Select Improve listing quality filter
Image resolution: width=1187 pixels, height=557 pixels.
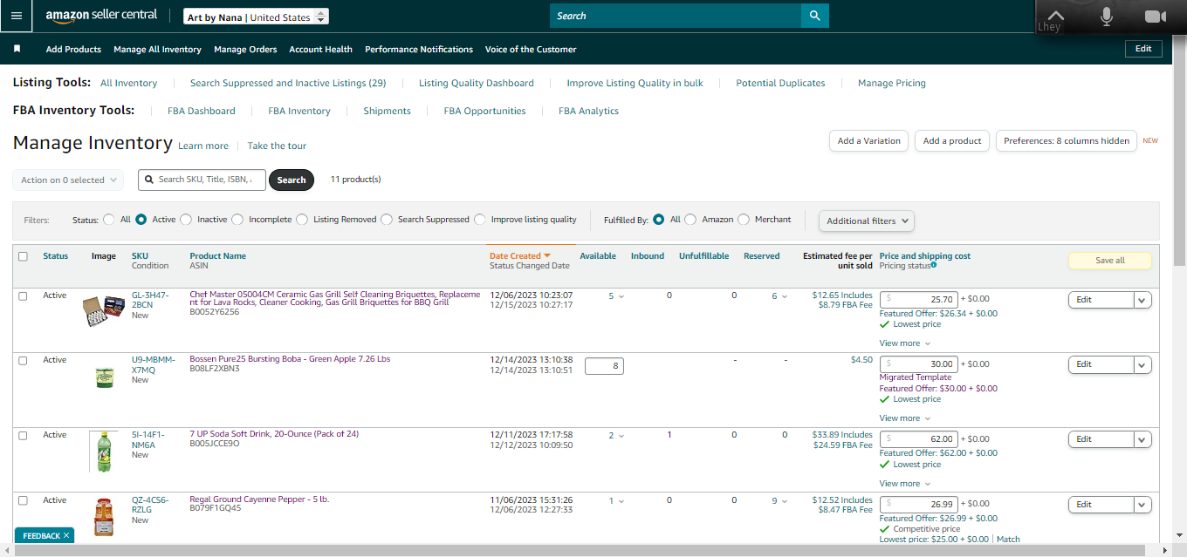point(480,220)
